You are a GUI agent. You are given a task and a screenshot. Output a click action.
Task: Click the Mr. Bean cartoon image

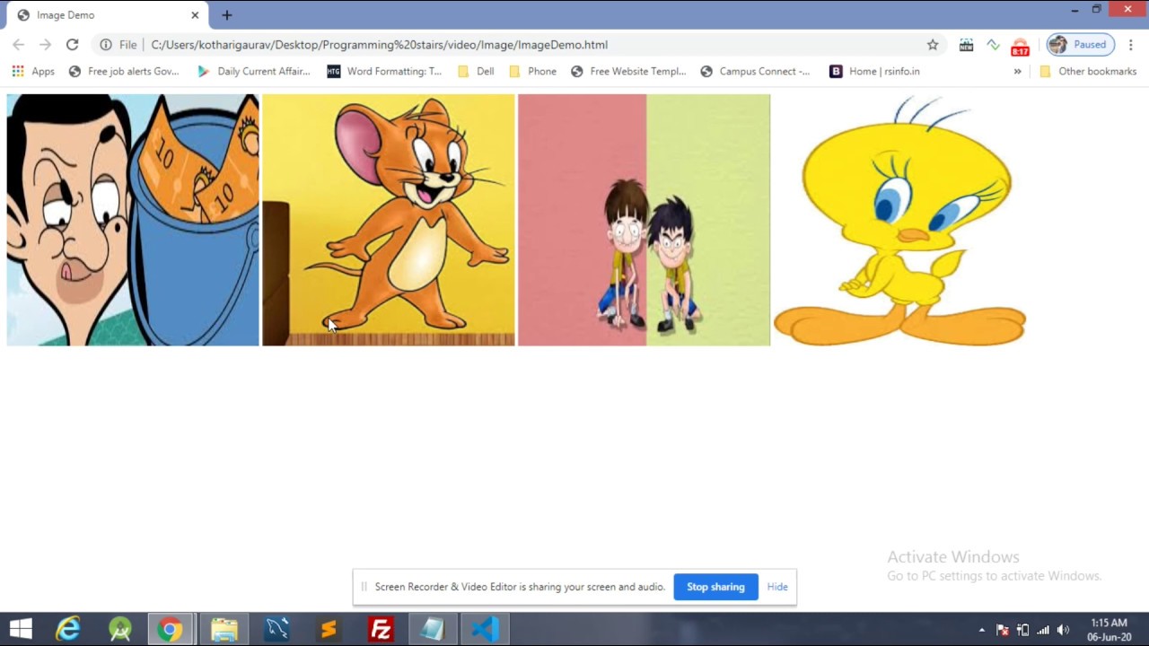coord(133,220)
